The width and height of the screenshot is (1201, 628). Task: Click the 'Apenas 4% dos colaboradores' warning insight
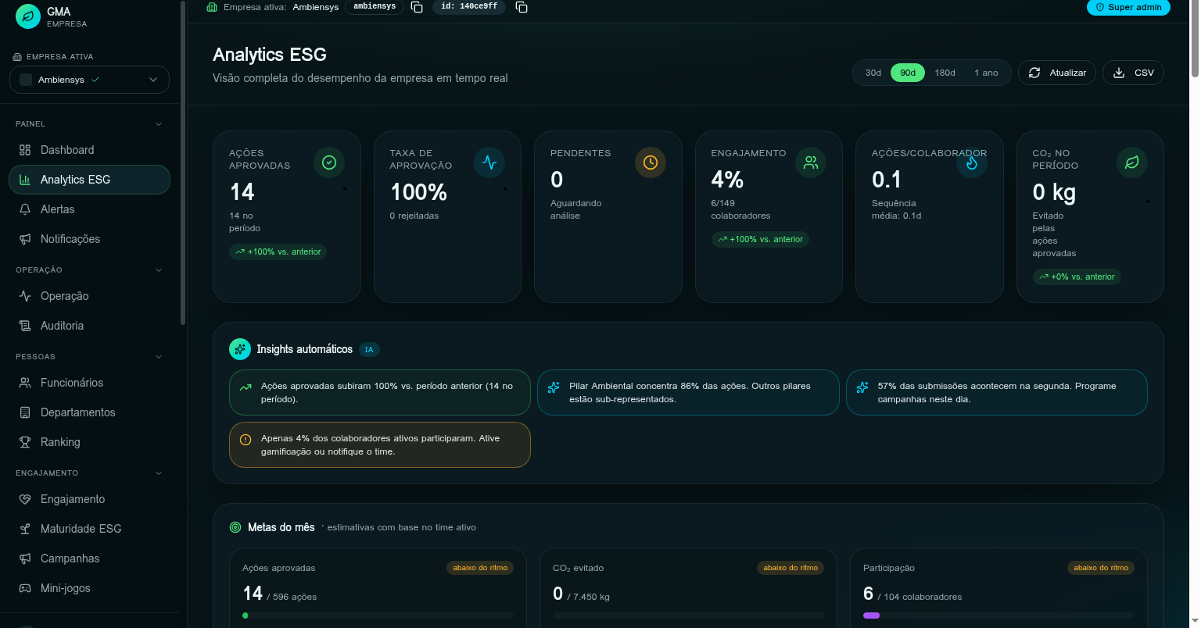[380, 445]
